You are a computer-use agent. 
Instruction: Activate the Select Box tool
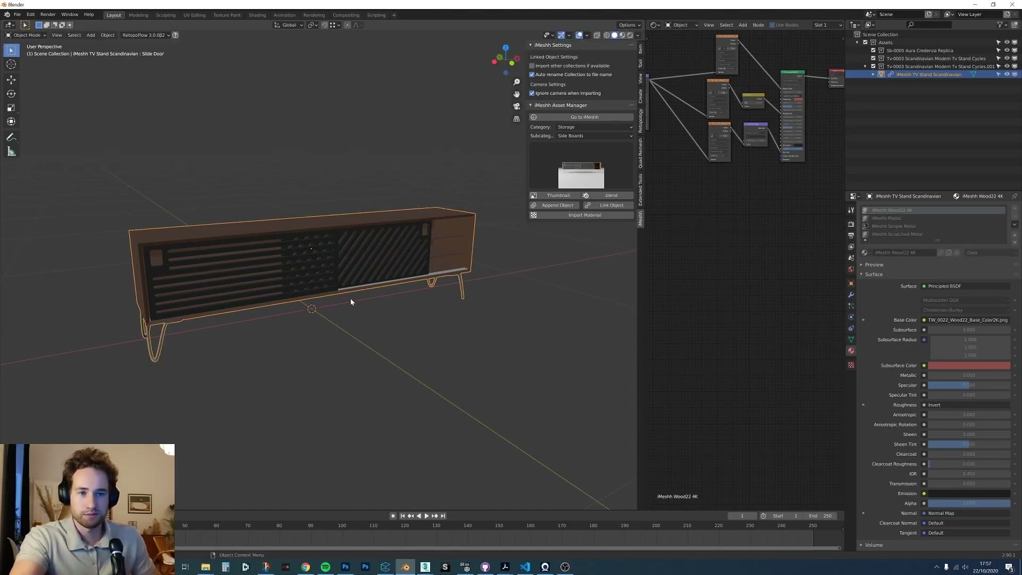[11, 50]
